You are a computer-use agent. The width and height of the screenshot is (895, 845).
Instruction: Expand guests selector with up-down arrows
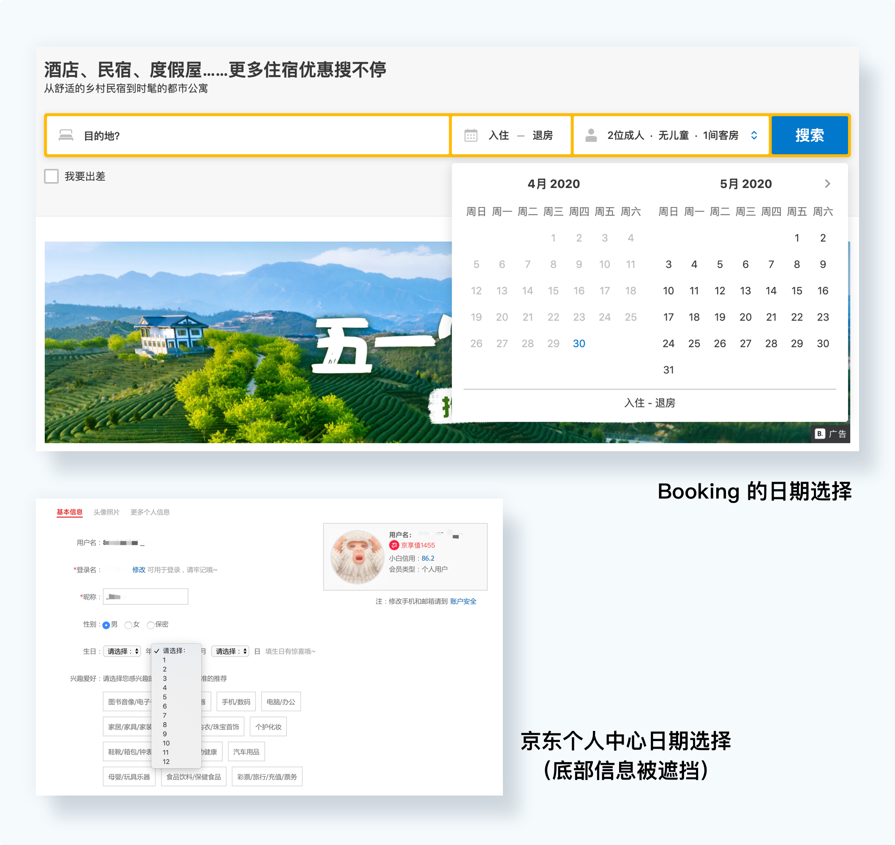pos(754,135)
